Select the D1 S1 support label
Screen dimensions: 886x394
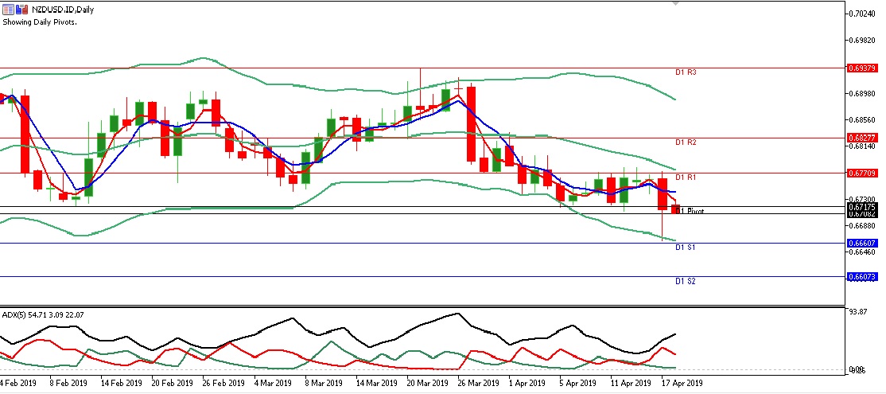(x=686, y=248)
